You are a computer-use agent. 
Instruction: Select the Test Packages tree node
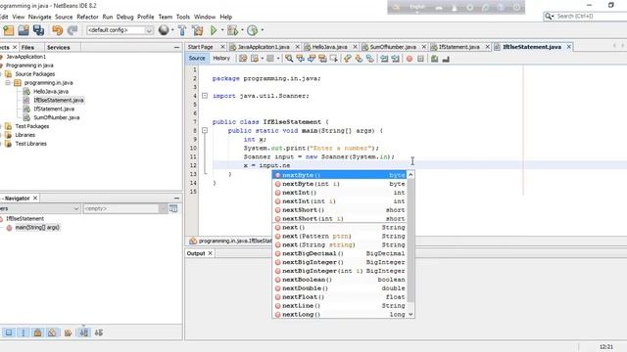pyautogui.click(x=32, y=126)
